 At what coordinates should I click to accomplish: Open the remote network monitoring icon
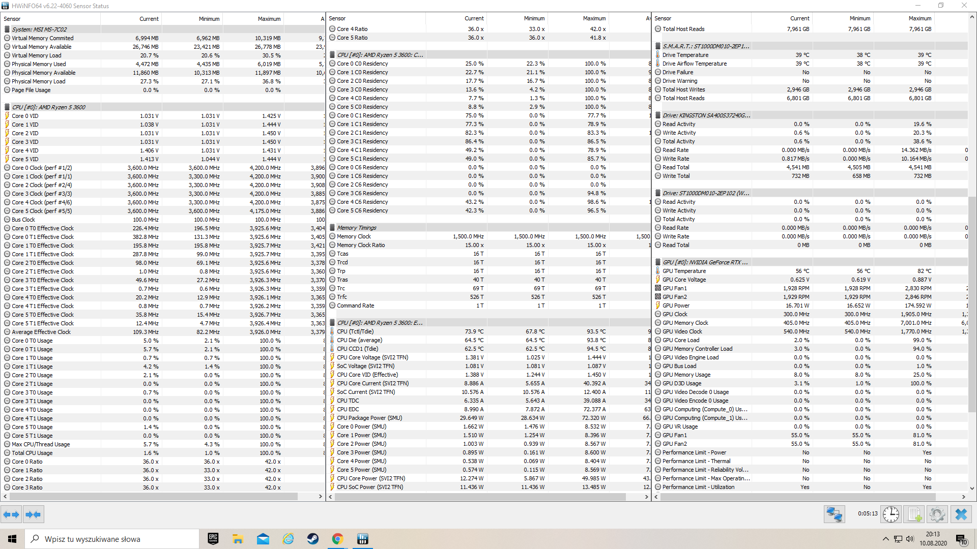click(x=835, y=514)
